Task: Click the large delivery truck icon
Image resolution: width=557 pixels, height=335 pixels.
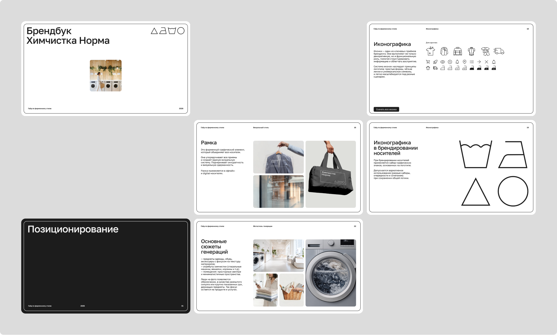Action: (x=499, y=51)
